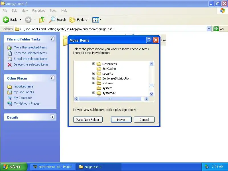The height and width of the screenshot is (171, 228).
Task: Open the Windows Start button
Action: coord(13,167)
